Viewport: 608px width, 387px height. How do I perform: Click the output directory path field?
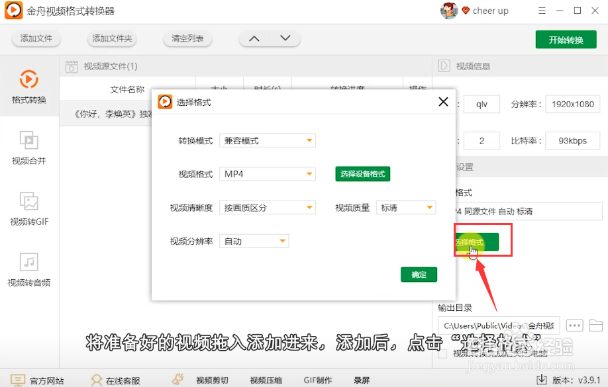tap(499, 325)
